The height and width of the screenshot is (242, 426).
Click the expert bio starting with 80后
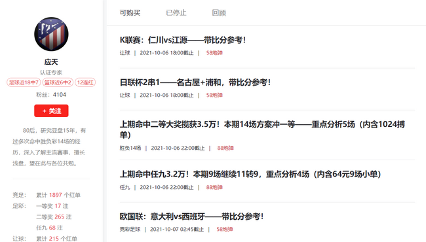[49, 147]
